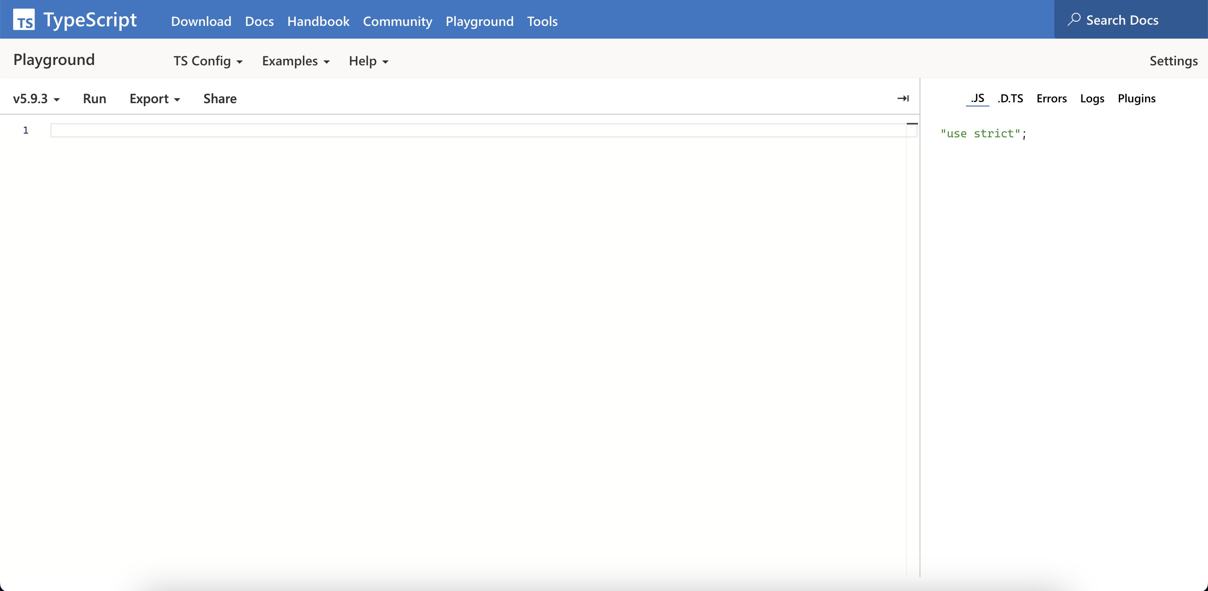Image resolution: width=1208 pixels, height=591 pixels.
Task: Expand the TS Config menu
Action: [x=208, y=61]
